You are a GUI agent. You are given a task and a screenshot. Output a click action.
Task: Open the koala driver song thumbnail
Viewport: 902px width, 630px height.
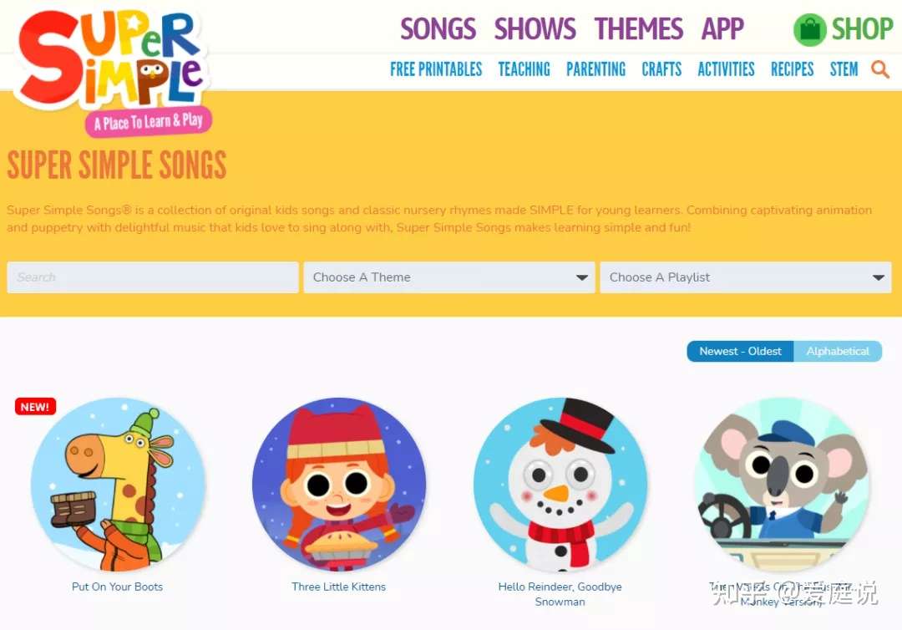tap(781, 484)
